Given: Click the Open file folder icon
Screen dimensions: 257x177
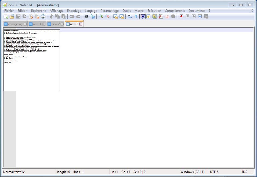Looking at the screenshot, I should pos(12,16).
